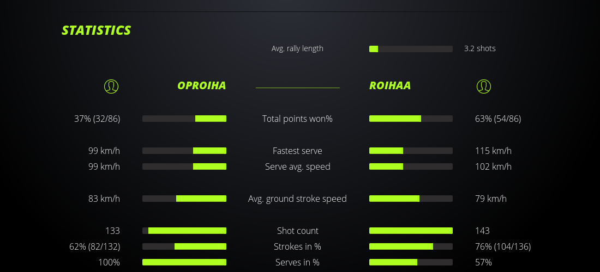Click Roihaa's serves in % bar
This screenshot has width=600, height=272.
(x=411, y=262)
